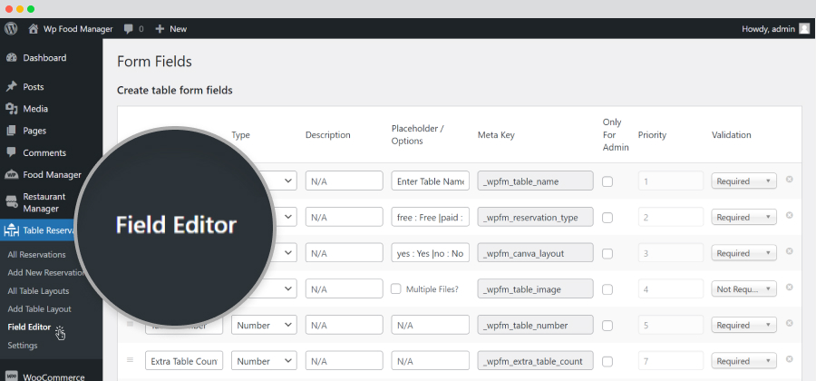Grab the Extra Table Count drag handle
This screenshot has width=816, height=381.
click(x=130, y=359)
